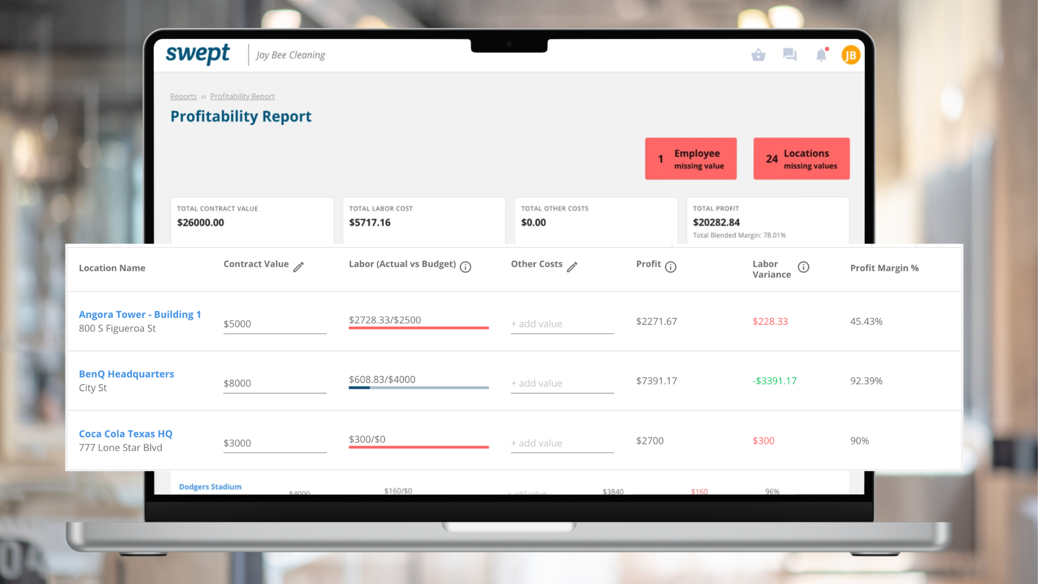Image resolution: width=1038 pixels, height=584 pixels.
Task: Click Angora Tower labor text $2728.33/$2500
Action: coord(385,320)
